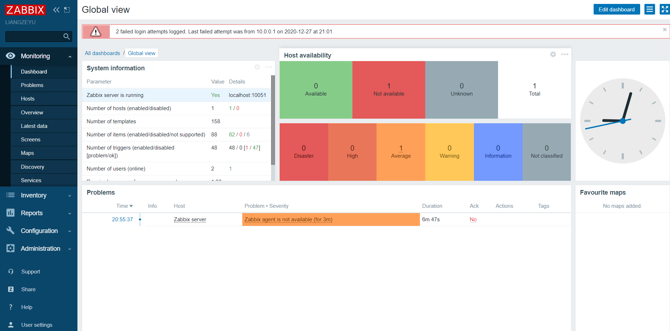Open Dashboard in Monitoring submenu
The width and height of the screenshot is (670, 331).
click(44, 71)
